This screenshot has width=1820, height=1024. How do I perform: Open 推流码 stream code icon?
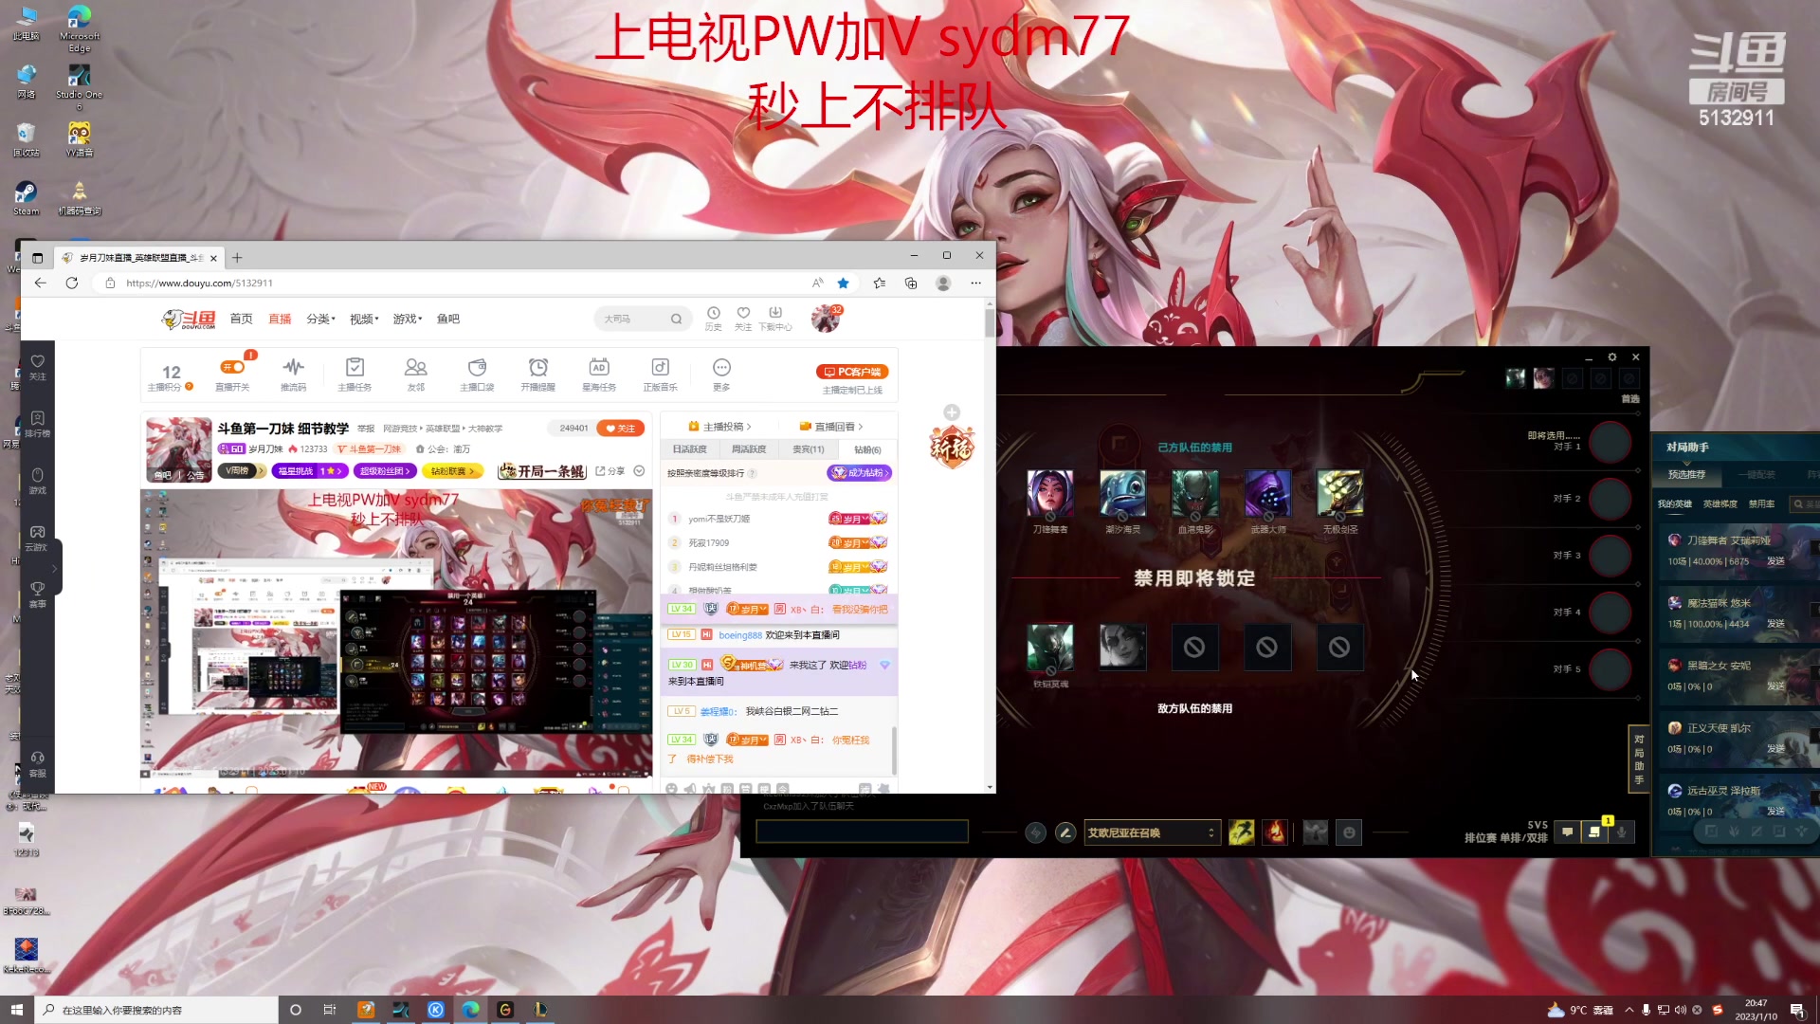[x=293, y=368]
